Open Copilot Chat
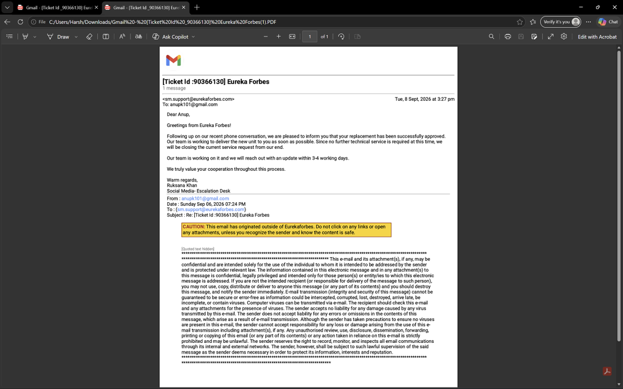The height and width of the screenshot is (389, 623). (608, 22)
